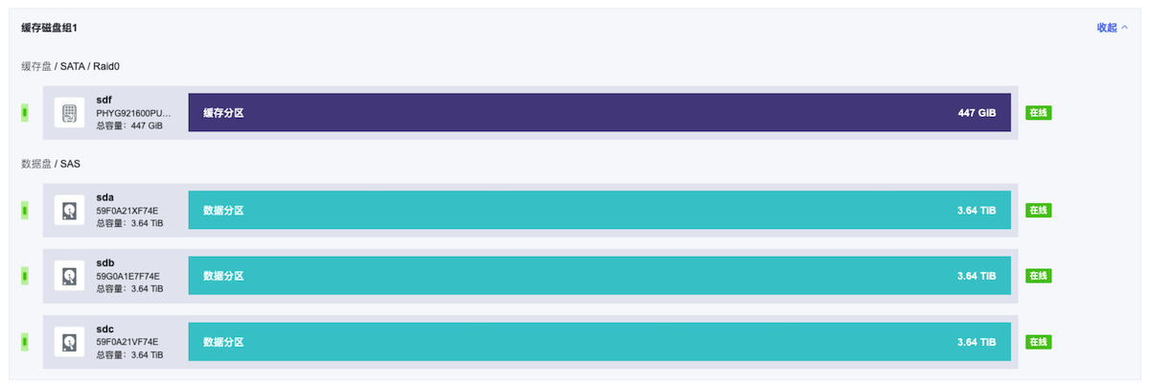The height and width of the screenshot is (385, 1150).
Task: Click the sdf serial number PHYG921600PU...
Action: pyautogui.click(x=133, y=113)
